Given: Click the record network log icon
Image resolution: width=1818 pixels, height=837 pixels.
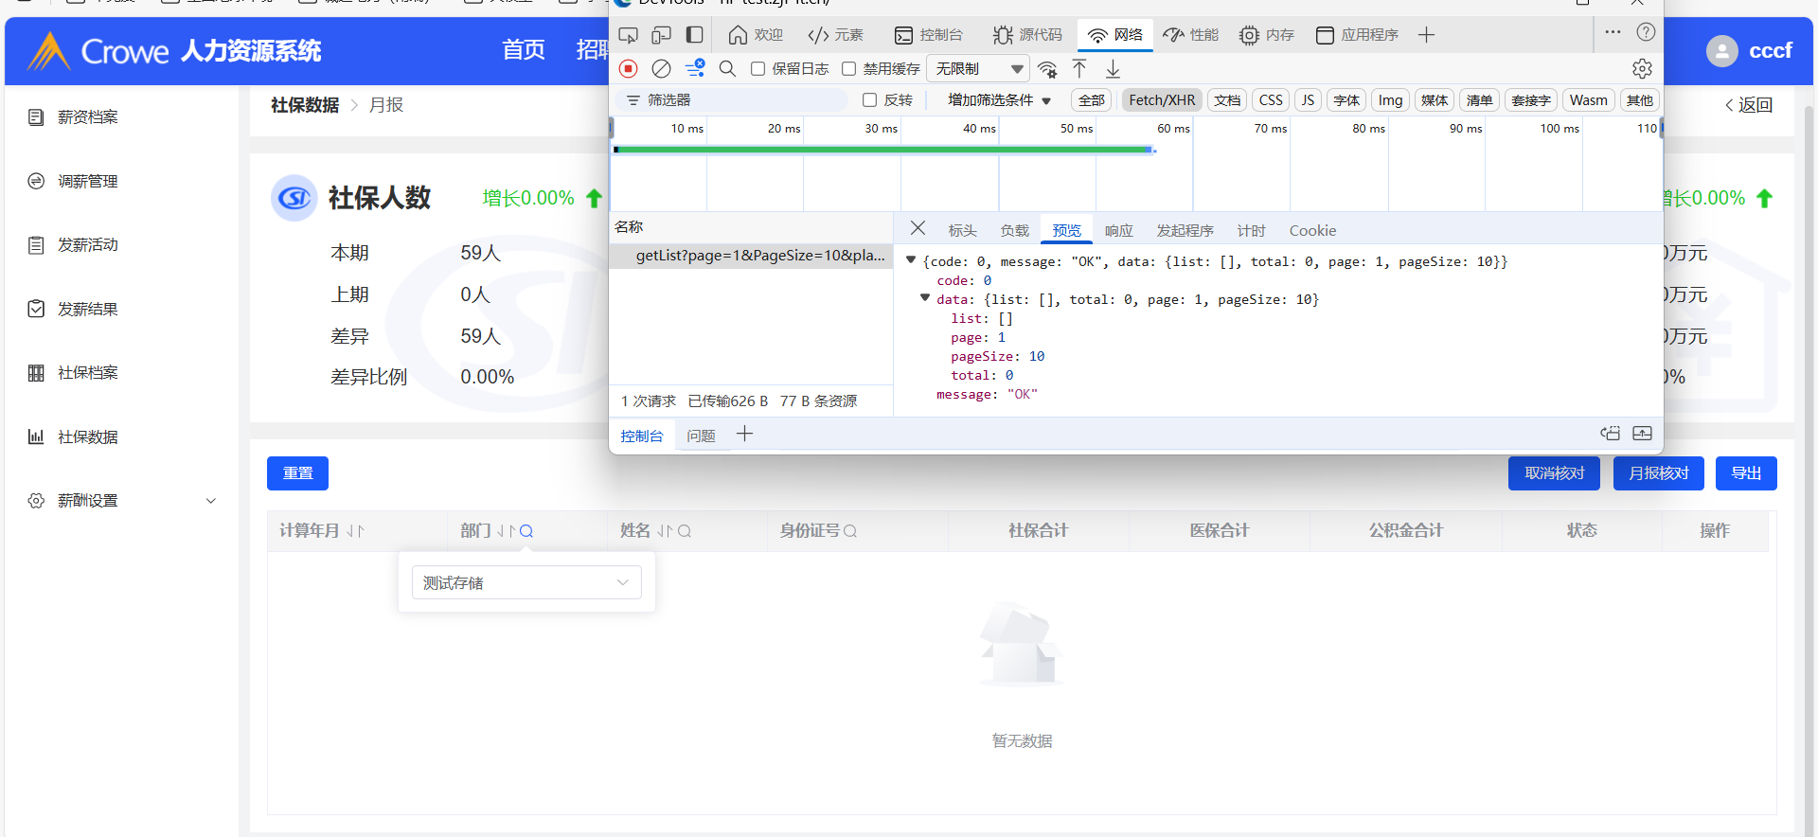Looking at the screenshot, I should [628, 69].
